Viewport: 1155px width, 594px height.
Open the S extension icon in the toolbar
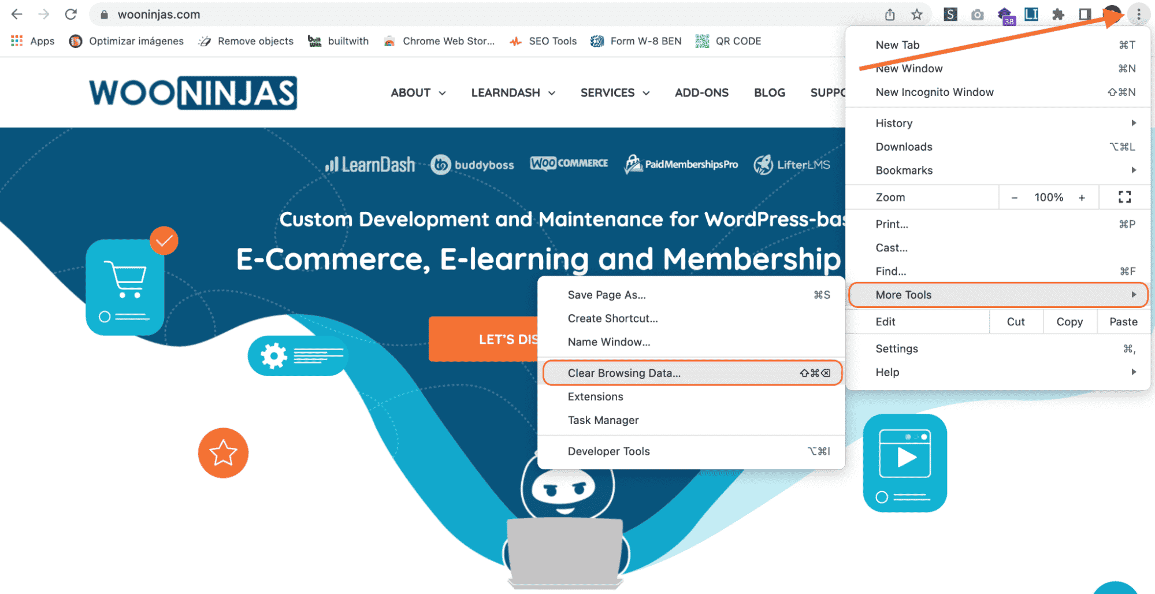pos(950,14)
